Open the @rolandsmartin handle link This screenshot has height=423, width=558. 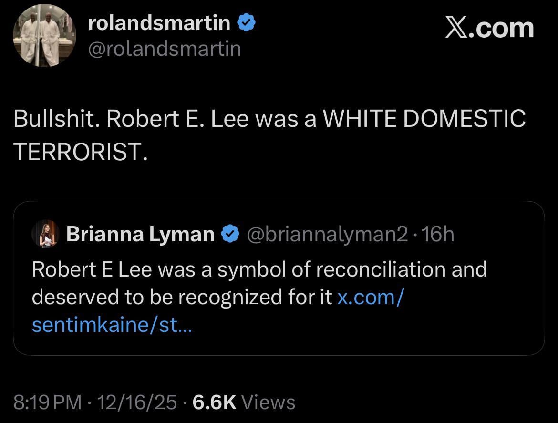click(x=165, y=49)
